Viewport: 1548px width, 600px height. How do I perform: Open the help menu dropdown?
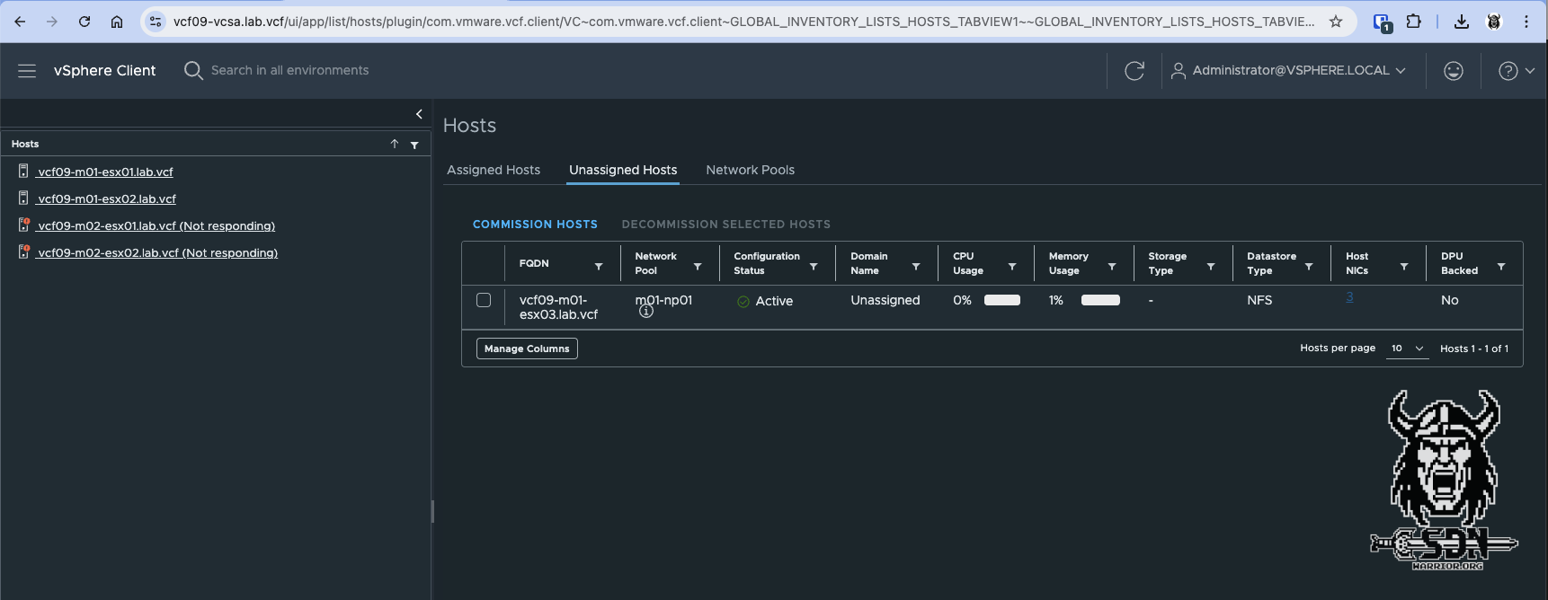1516,71
